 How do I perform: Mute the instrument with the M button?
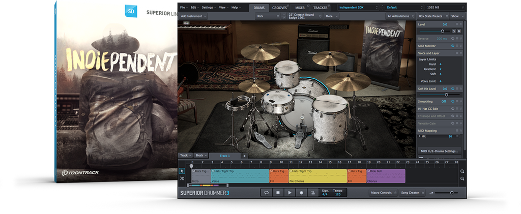[x=459, y=31]
